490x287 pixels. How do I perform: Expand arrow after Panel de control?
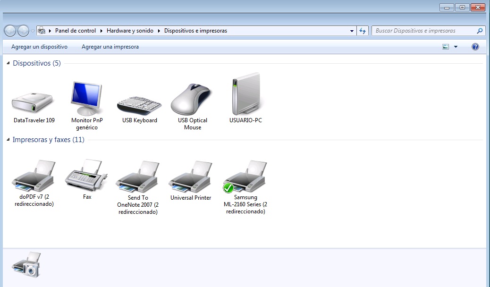[101, 31]
